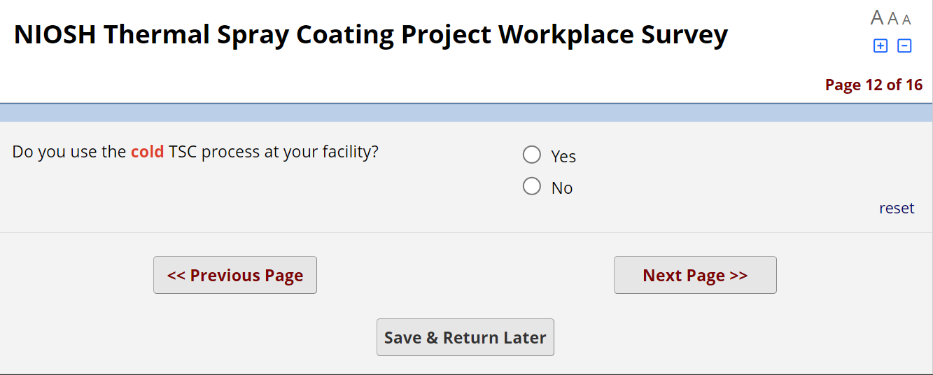Viewport: 933px width, 375px height.
Task: Click the smallest A in the font indicator
Action: click(906, 20)
